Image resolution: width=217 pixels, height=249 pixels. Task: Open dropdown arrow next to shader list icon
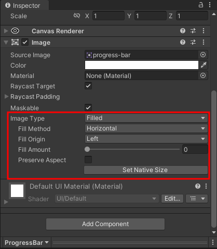click(203, 199)
